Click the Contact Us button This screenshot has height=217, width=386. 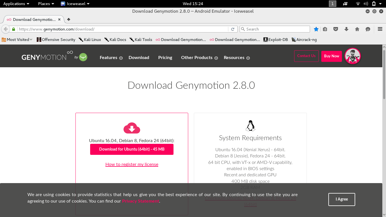[x=306, y=56]
